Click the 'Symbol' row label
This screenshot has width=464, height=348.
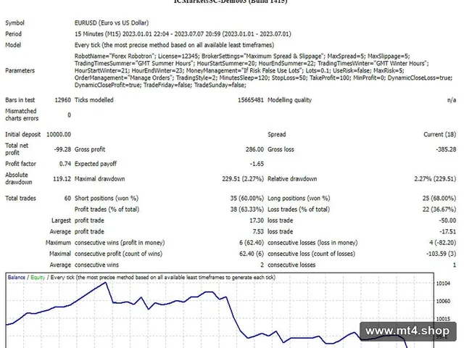coord(14,22)
